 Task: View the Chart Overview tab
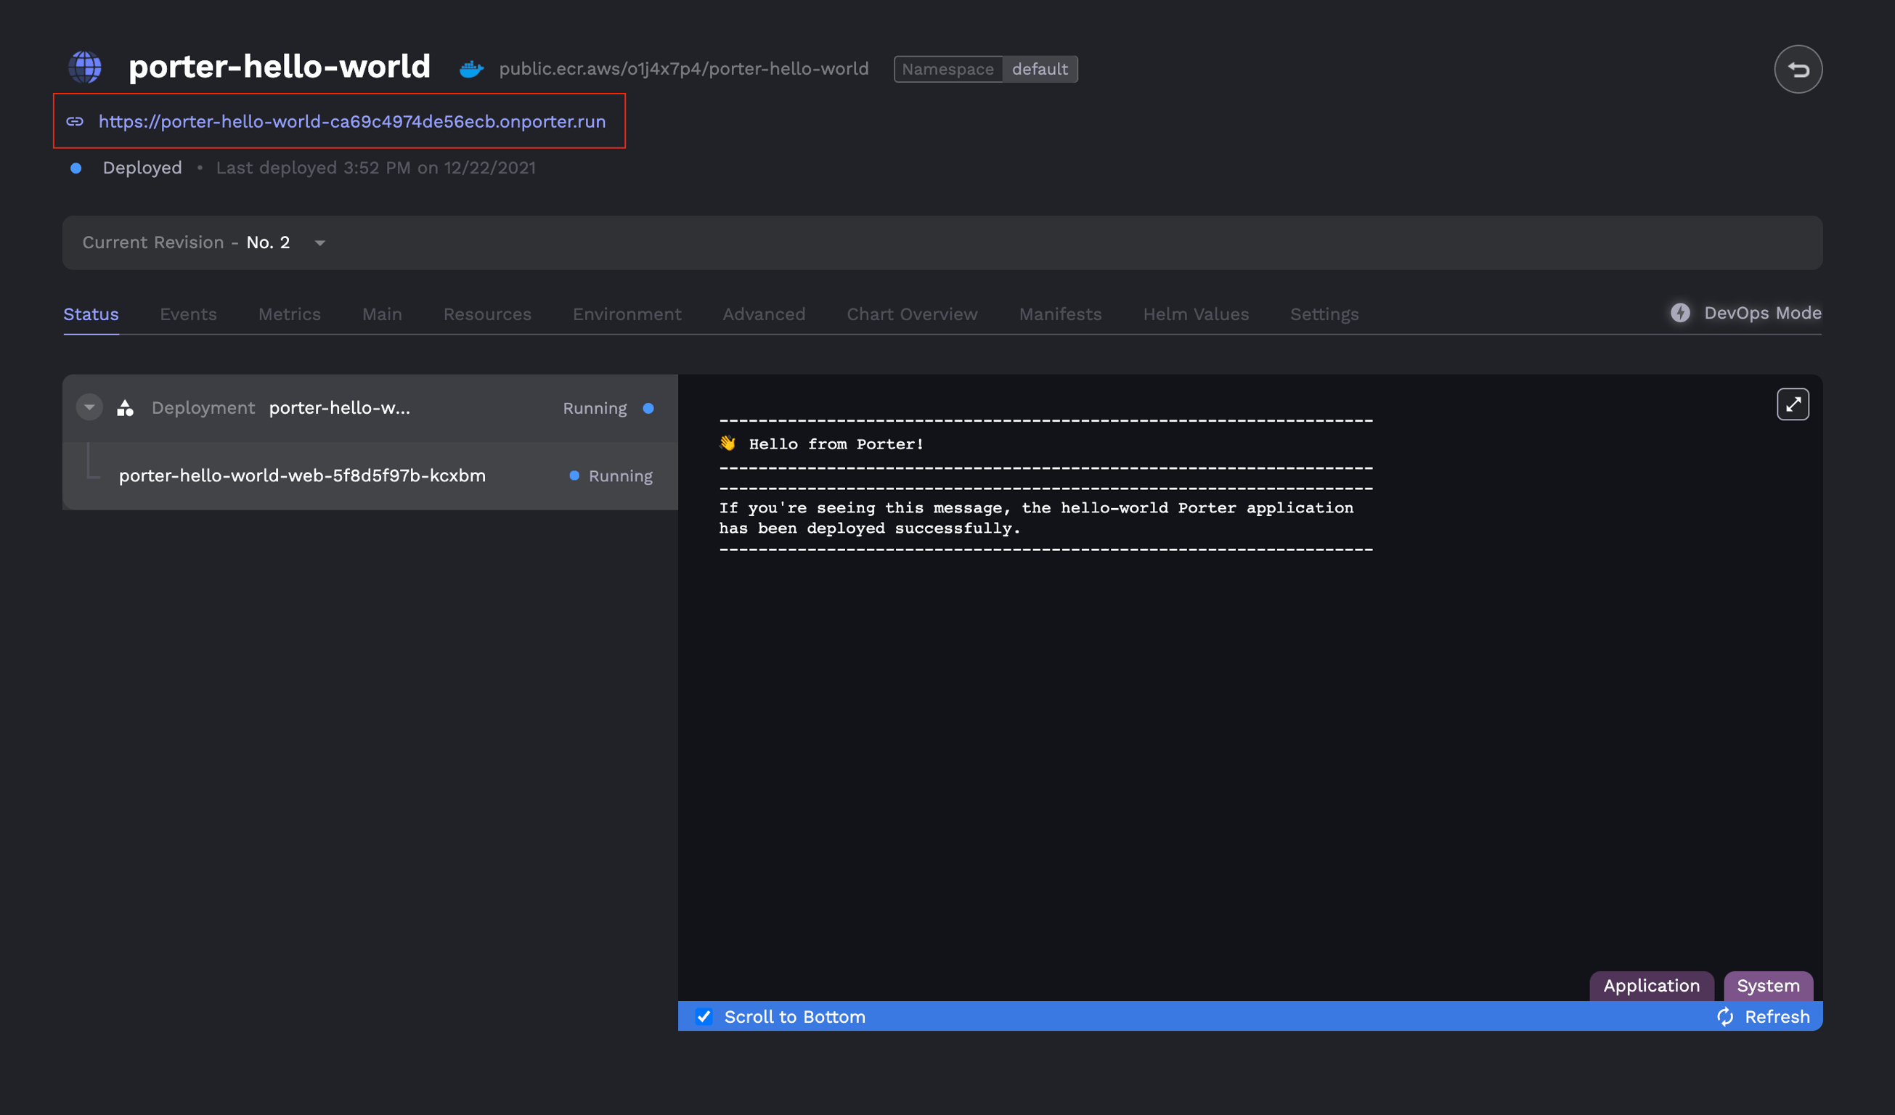point(912,314)
